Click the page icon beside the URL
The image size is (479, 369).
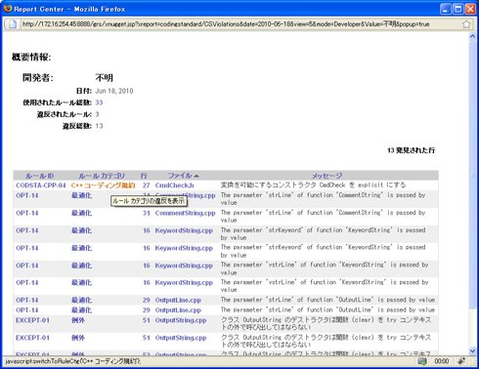(x=13, y=24)
